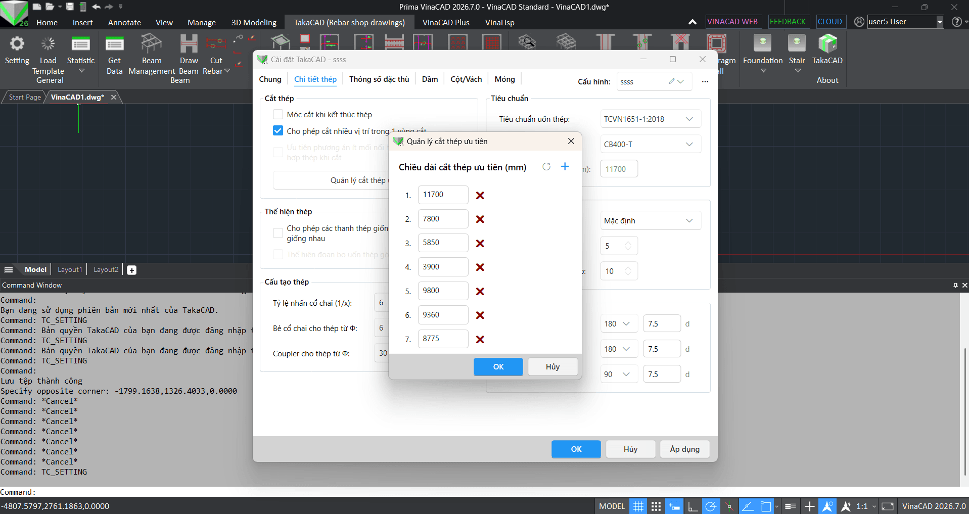Toggle lineweight display in status bar

point(791,506)
